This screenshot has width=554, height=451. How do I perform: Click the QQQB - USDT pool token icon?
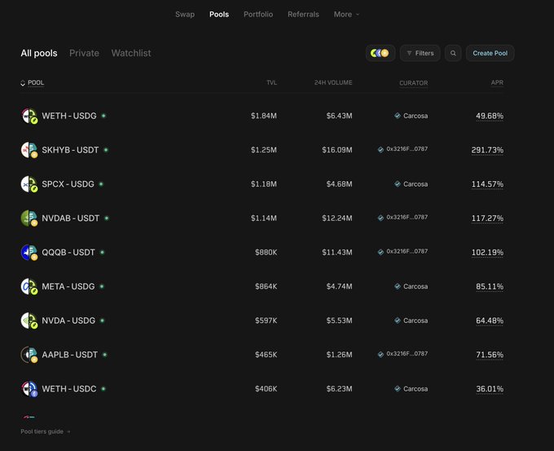(x=29, y=253)
